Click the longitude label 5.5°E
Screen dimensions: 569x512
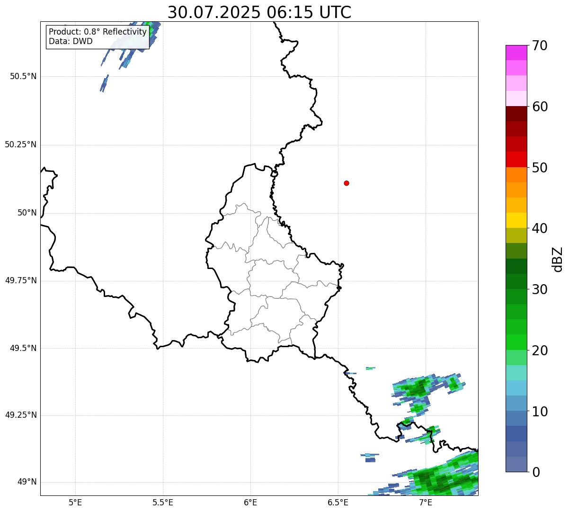pos(163,503)
